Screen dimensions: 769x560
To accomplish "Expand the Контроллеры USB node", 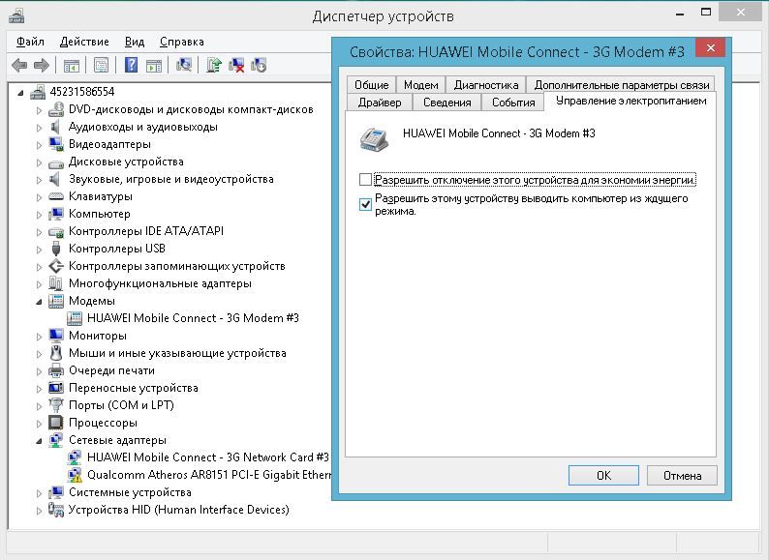I will [x=40, y=249].
